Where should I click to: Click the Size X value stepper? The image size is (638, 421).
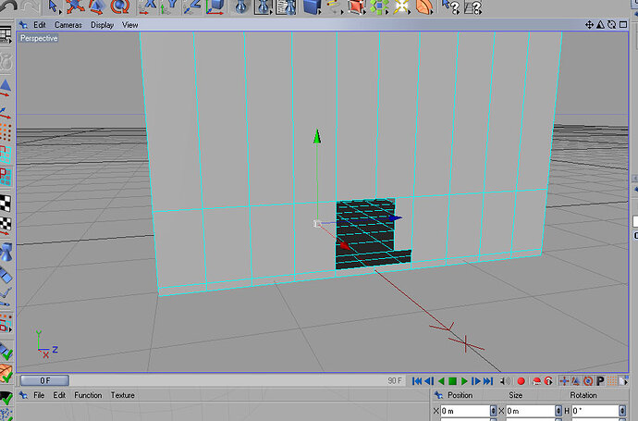tap(558, 411)
